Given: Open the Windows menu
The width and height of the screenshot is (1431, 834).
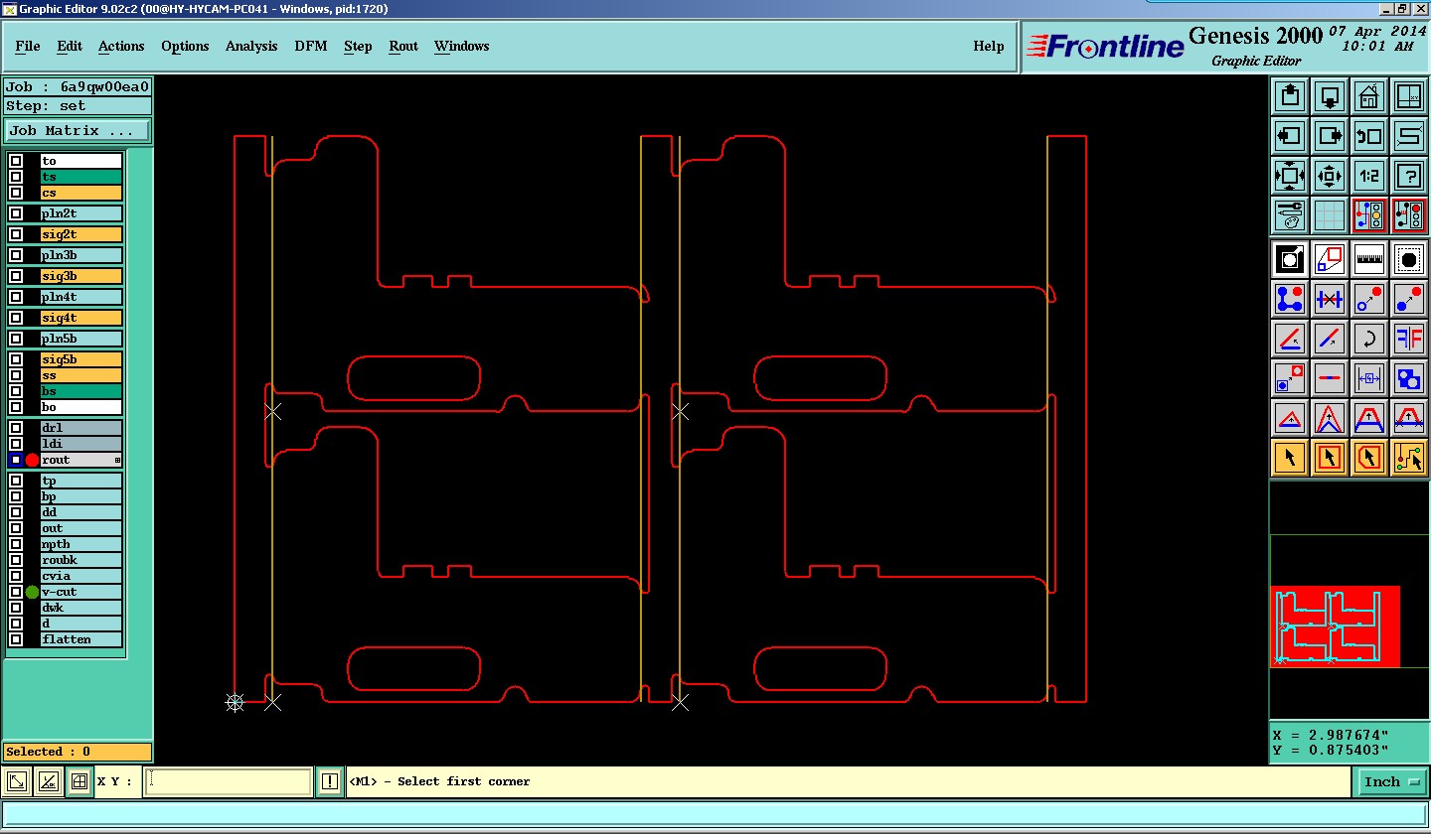Looking at the screenshot, I should [x=462, y=47].
